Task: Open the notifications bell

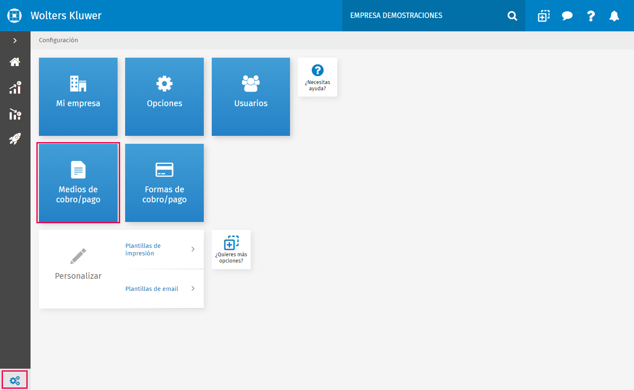Action: 614,16
